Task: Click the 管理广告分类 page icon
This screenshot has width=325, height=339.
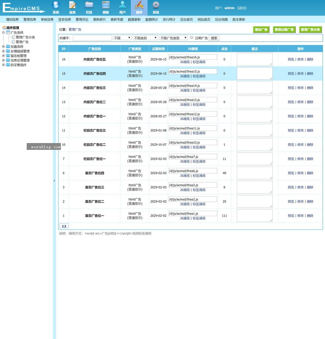Action: [x=13, y=37]
